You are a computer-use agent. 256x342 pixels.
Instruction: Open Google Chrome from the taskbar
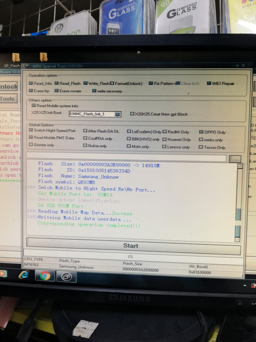pyautogui.click(x=45, y=276)
